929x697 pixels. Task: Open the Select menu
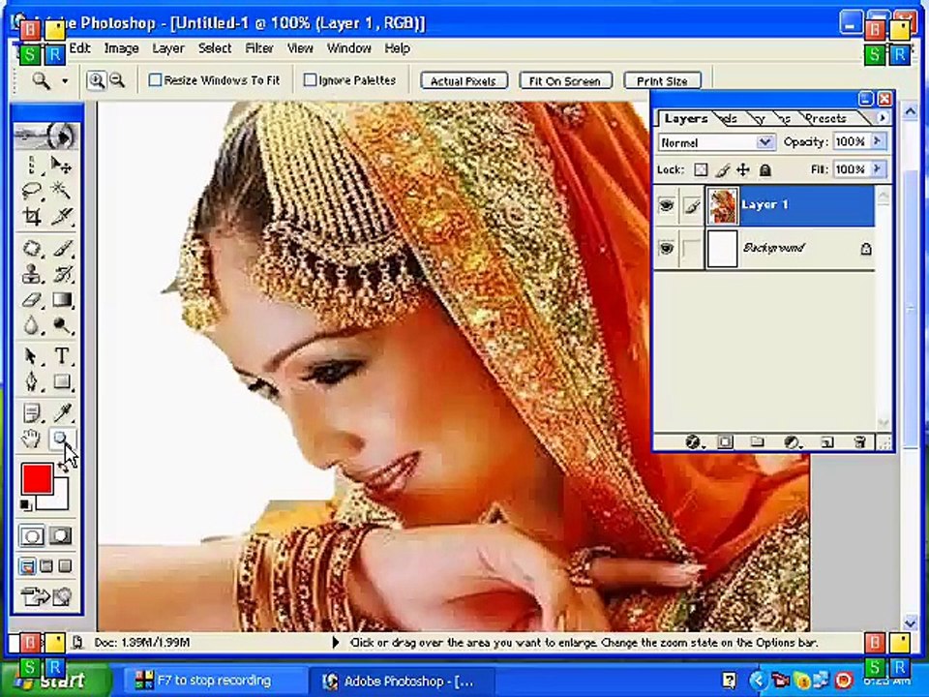(x=215, y=48)
